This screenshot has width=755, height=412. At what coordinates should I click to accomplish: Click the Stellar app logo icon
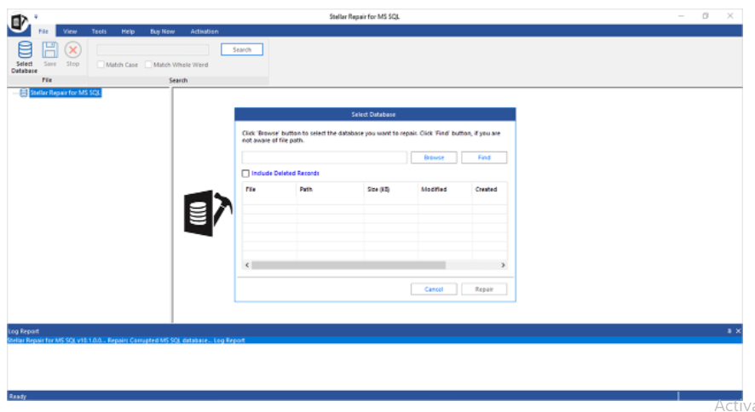19,22
